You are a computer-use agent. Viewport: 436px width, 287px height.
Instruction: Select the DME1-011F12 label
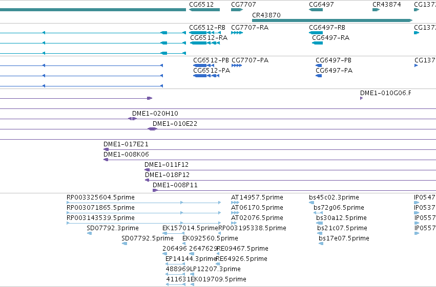[167, 165]
